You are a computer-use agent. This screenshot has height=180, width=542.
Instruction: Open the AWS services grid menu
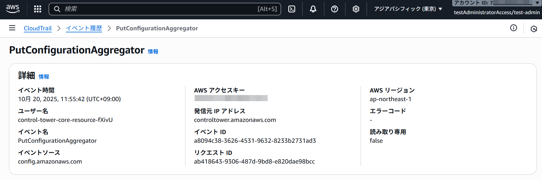point(38,9)
